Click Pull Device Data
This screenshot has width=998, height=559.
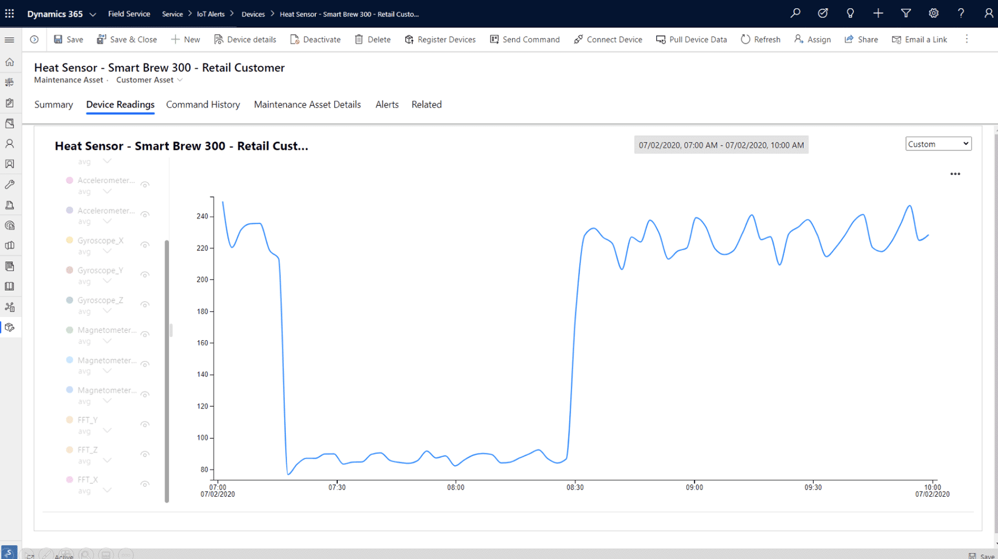click(691, 39)
